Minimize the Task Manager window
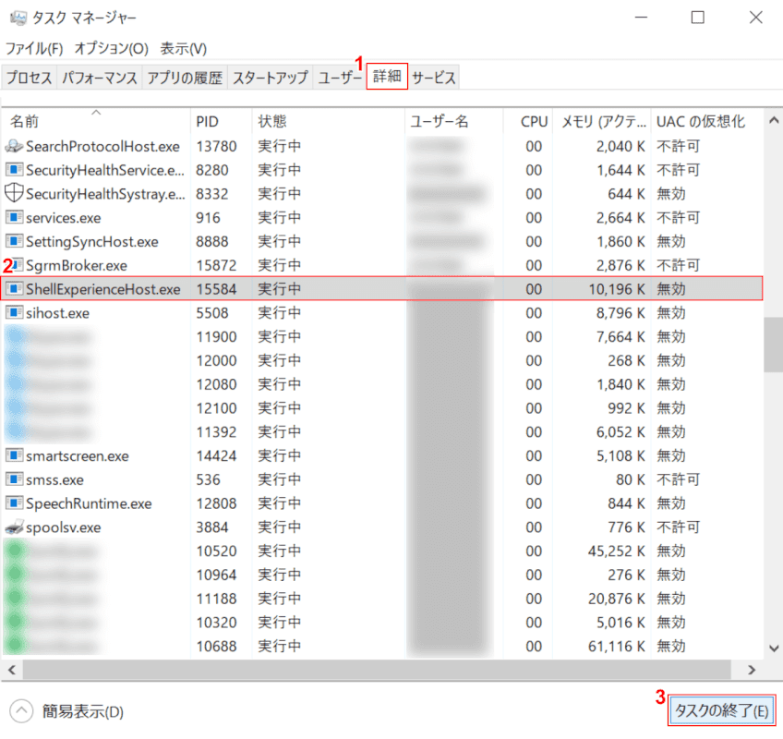 pos(641,18)
